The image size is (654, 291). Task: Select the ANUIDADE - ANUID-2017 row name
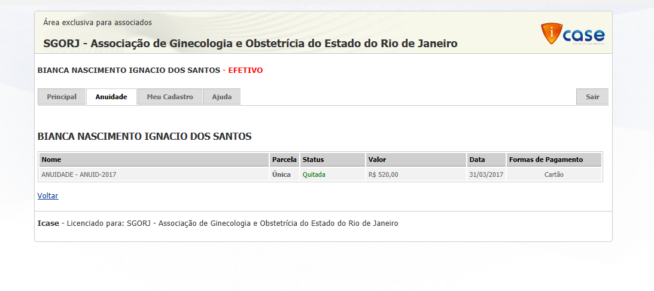point(78,174)
